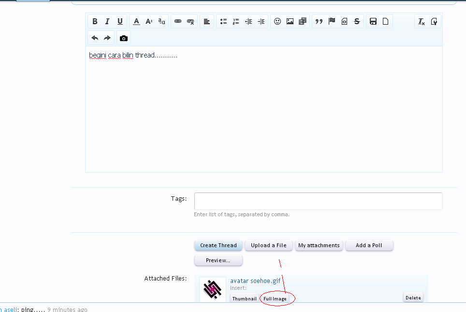466x312 pixels.
Task: Save draft using floppy disk icon
Action: (373, 21)
